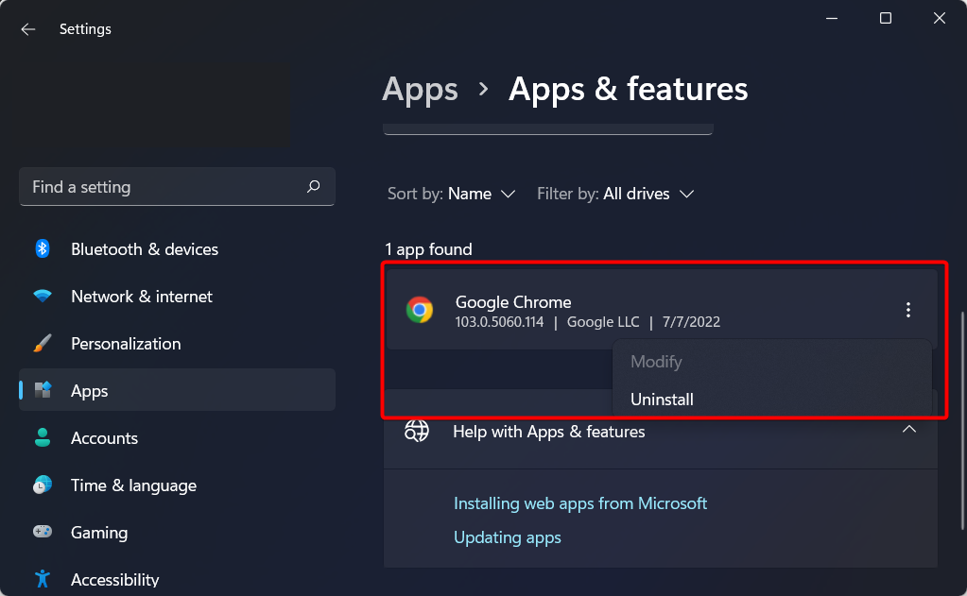Click the Google Chrome app icon
Viewport: 967px width, 596px height.
pyautogui.click(x=420, y=310)
